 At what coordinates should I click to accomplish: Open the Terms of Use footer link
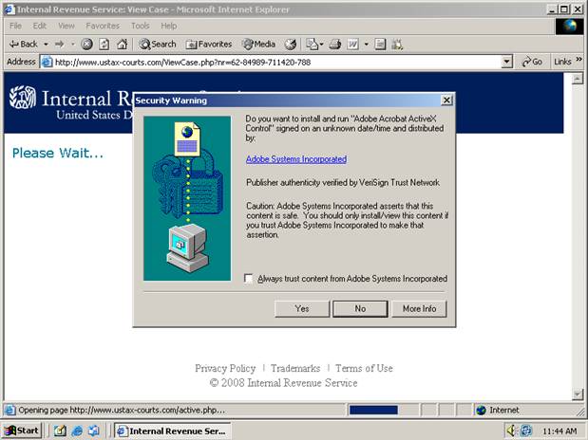point(364,369)
